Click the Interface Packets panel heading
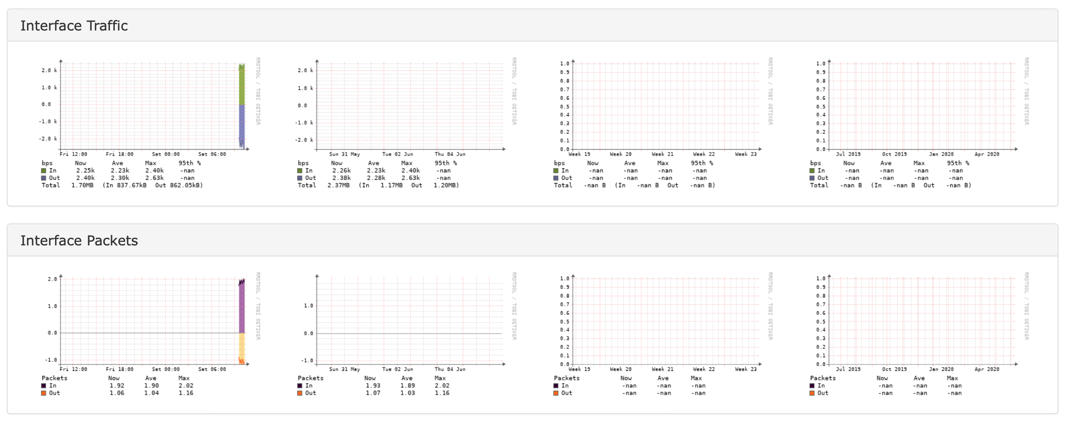Screen dimensions: 1067x423 pyautogui.click(x=79, y=241)
